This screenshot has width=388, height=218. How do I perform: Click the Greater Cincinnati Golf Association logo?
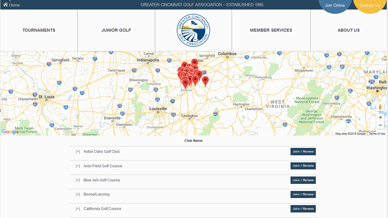coord(193,30)
